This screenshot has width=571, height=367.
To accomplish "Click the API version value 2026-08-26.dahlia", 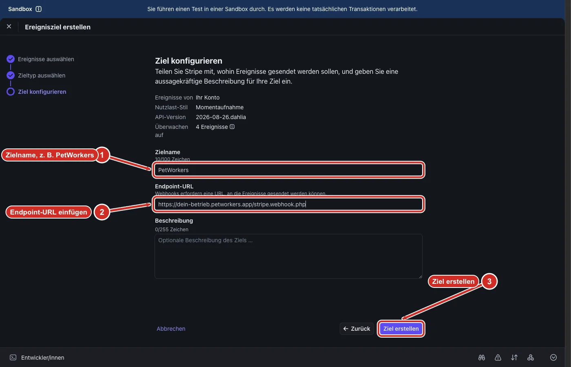I will (221, 117).
